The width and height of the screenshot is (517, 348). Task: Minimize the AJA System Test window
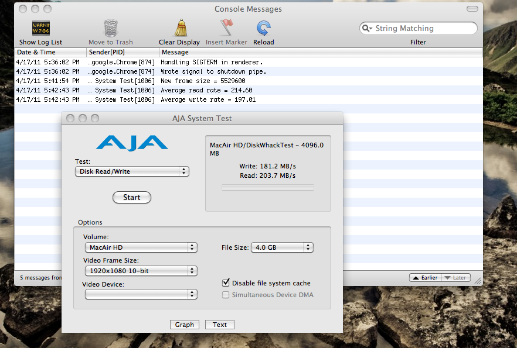point(83,118)
